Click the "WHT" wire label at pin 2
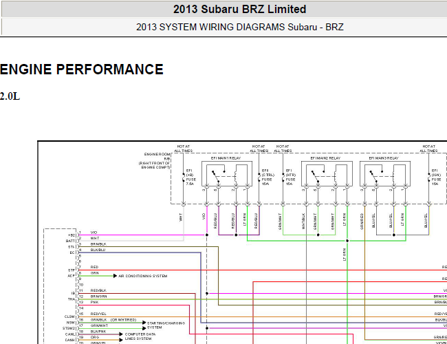Image resolution: width=447 pixels, height=344 pixels. click(x=95, y=238)
